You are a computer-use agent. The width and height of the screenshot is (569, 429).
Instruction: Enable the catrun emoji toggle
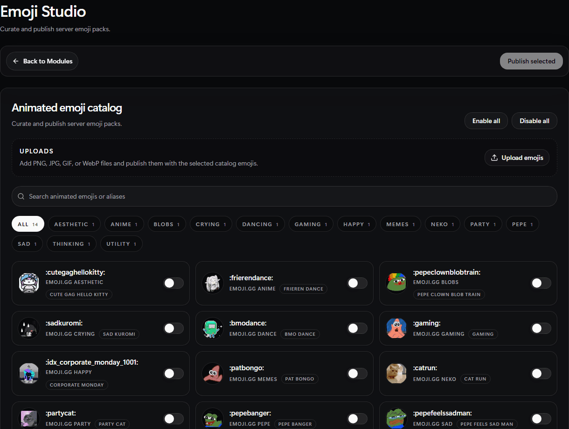pyautogui.click(x=541, y=374)
